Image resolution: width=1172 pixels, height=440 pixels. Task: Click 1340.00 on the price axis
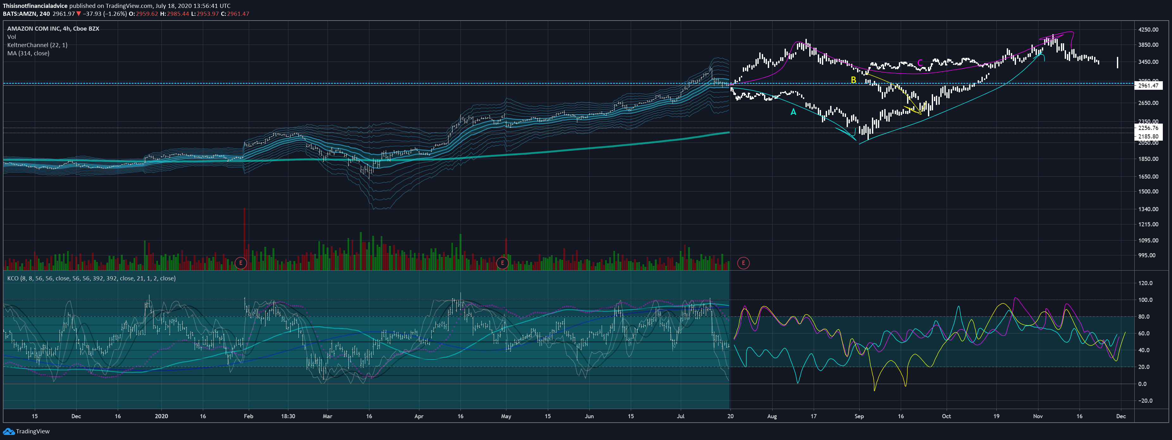[x=1148, y=209]
